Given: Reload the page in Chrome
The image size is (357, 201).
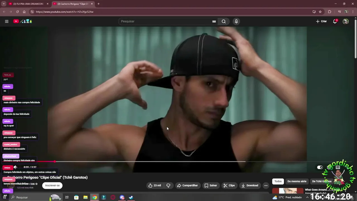Looking at the screenshot, I should pos(17,12).
